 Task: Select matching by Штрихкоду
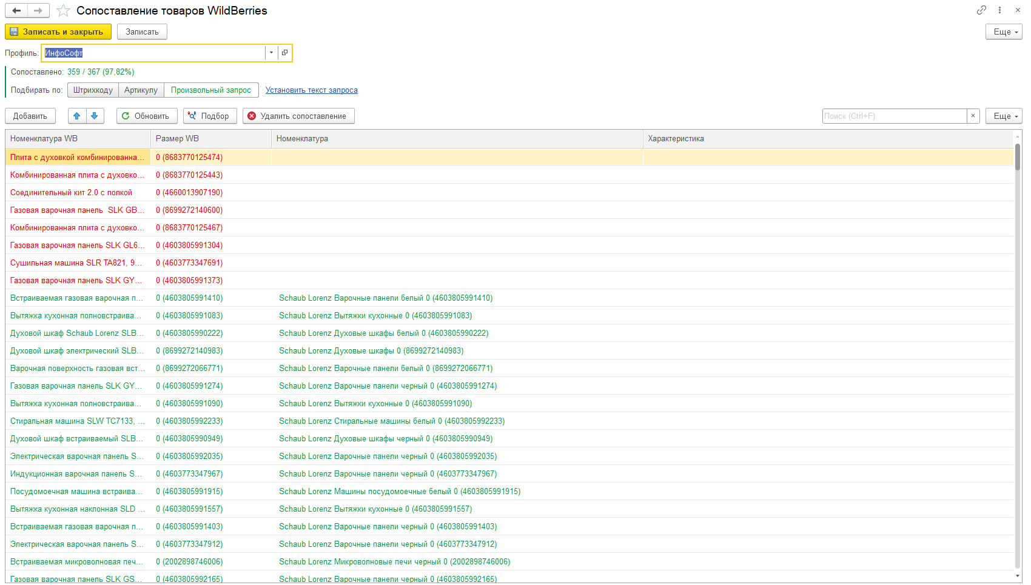click(x=93, y=90)
